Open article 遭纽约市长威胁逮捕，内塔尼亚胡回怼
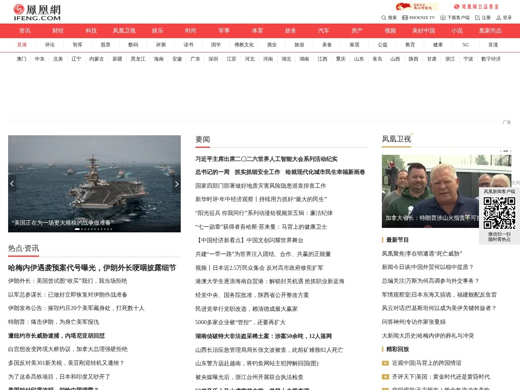Screen dimensions: 520x390 click(56, 336)
